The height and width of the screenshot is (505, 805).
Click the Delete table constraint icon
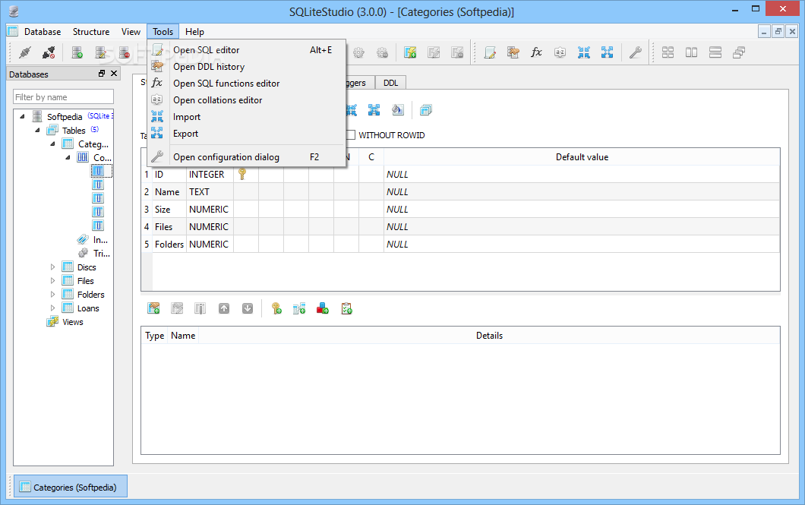coord(200,308)
